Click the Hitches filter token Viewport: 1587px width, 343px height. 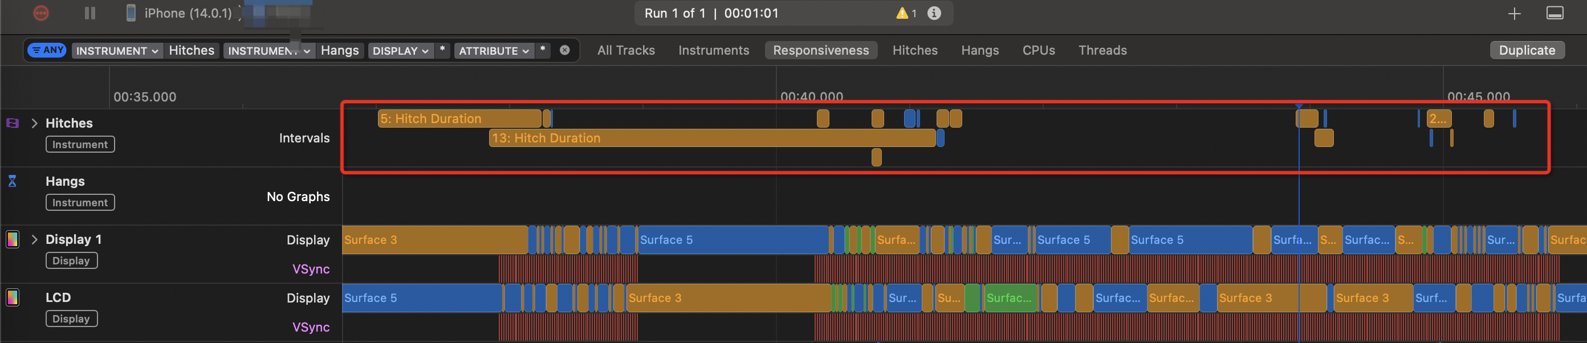tap(192, 51)
